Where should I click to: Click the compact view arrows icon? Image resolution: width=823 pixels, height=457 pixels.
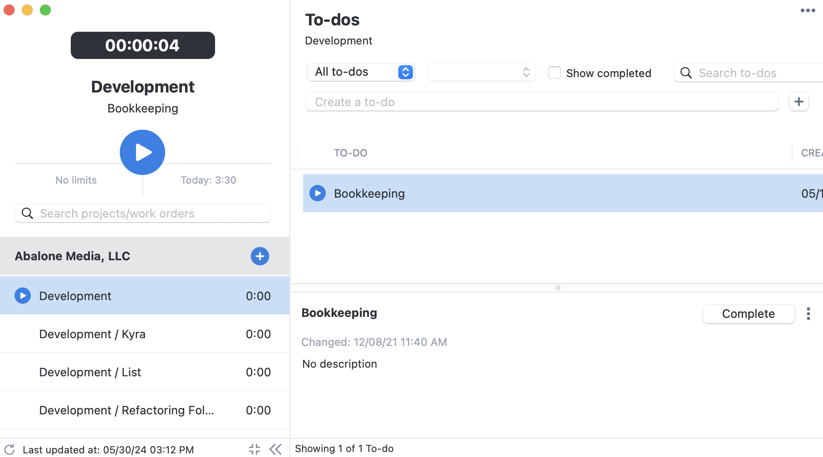pos(255,449)
